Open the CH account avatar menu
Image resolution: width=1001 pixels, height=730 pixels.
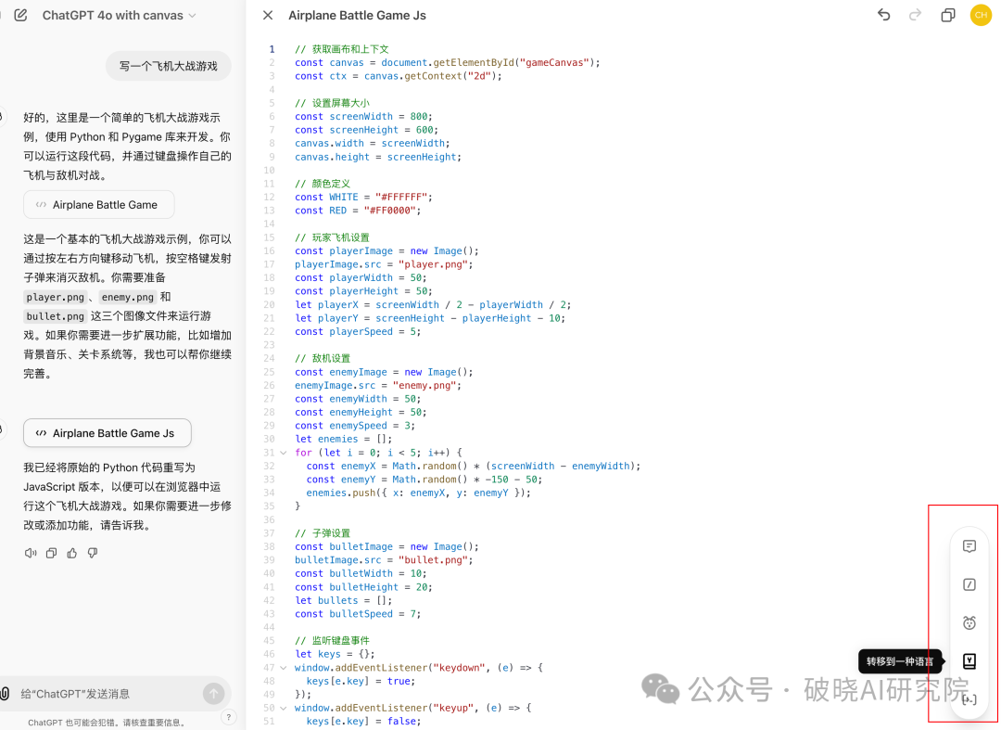(981, 15)
